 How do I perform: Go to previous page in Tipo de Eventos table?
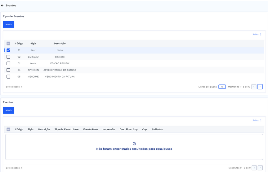point(254,87)
